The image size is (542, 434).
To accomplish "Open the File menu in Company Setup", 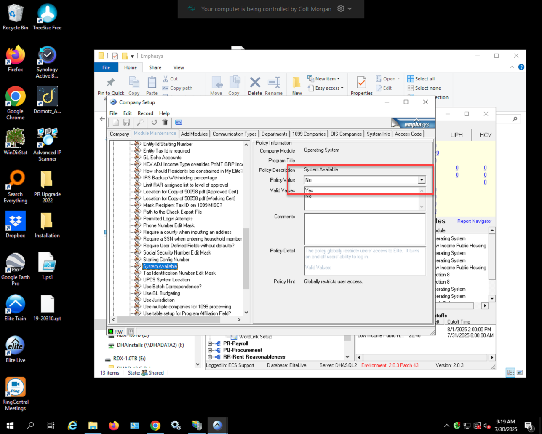I will pyautogui.click(x=114, y=113).
